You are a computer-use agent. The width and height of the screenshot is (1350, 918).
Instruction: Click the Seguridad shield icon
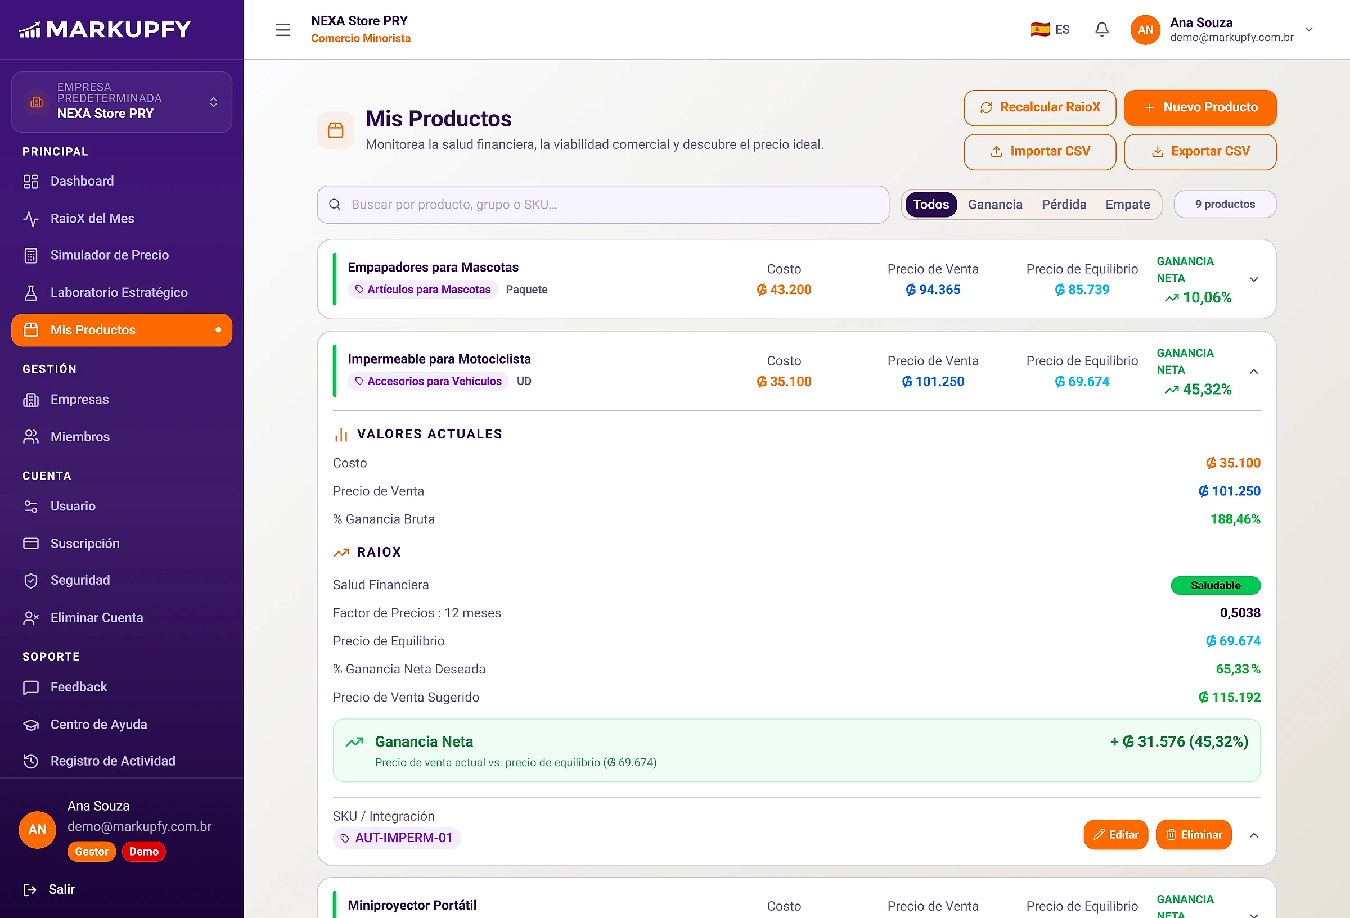click(x=31, y=581)
